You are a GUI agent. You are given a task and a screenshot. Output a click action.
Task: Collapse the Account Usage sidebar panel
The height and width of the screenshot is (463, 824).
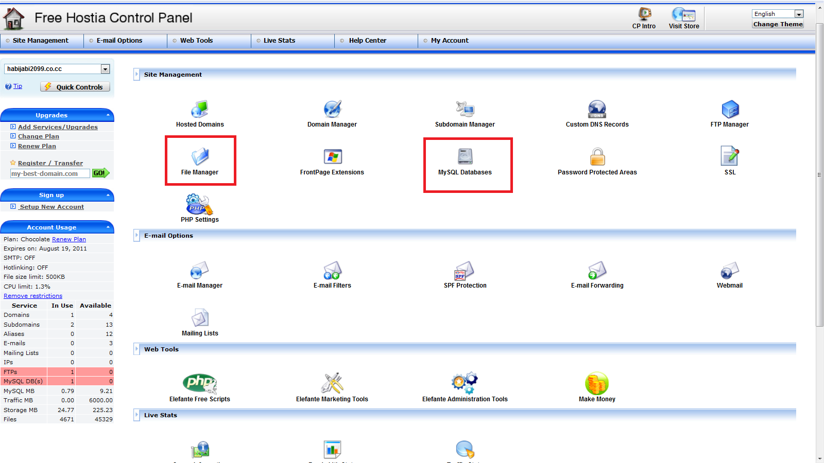(x=108, y=227)
